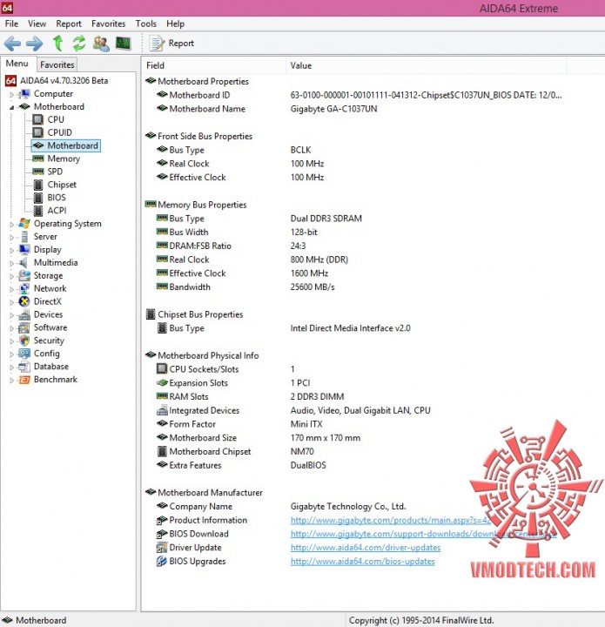
Task: Select the CPU Sockets/Slots row
Action: [225, 369]
